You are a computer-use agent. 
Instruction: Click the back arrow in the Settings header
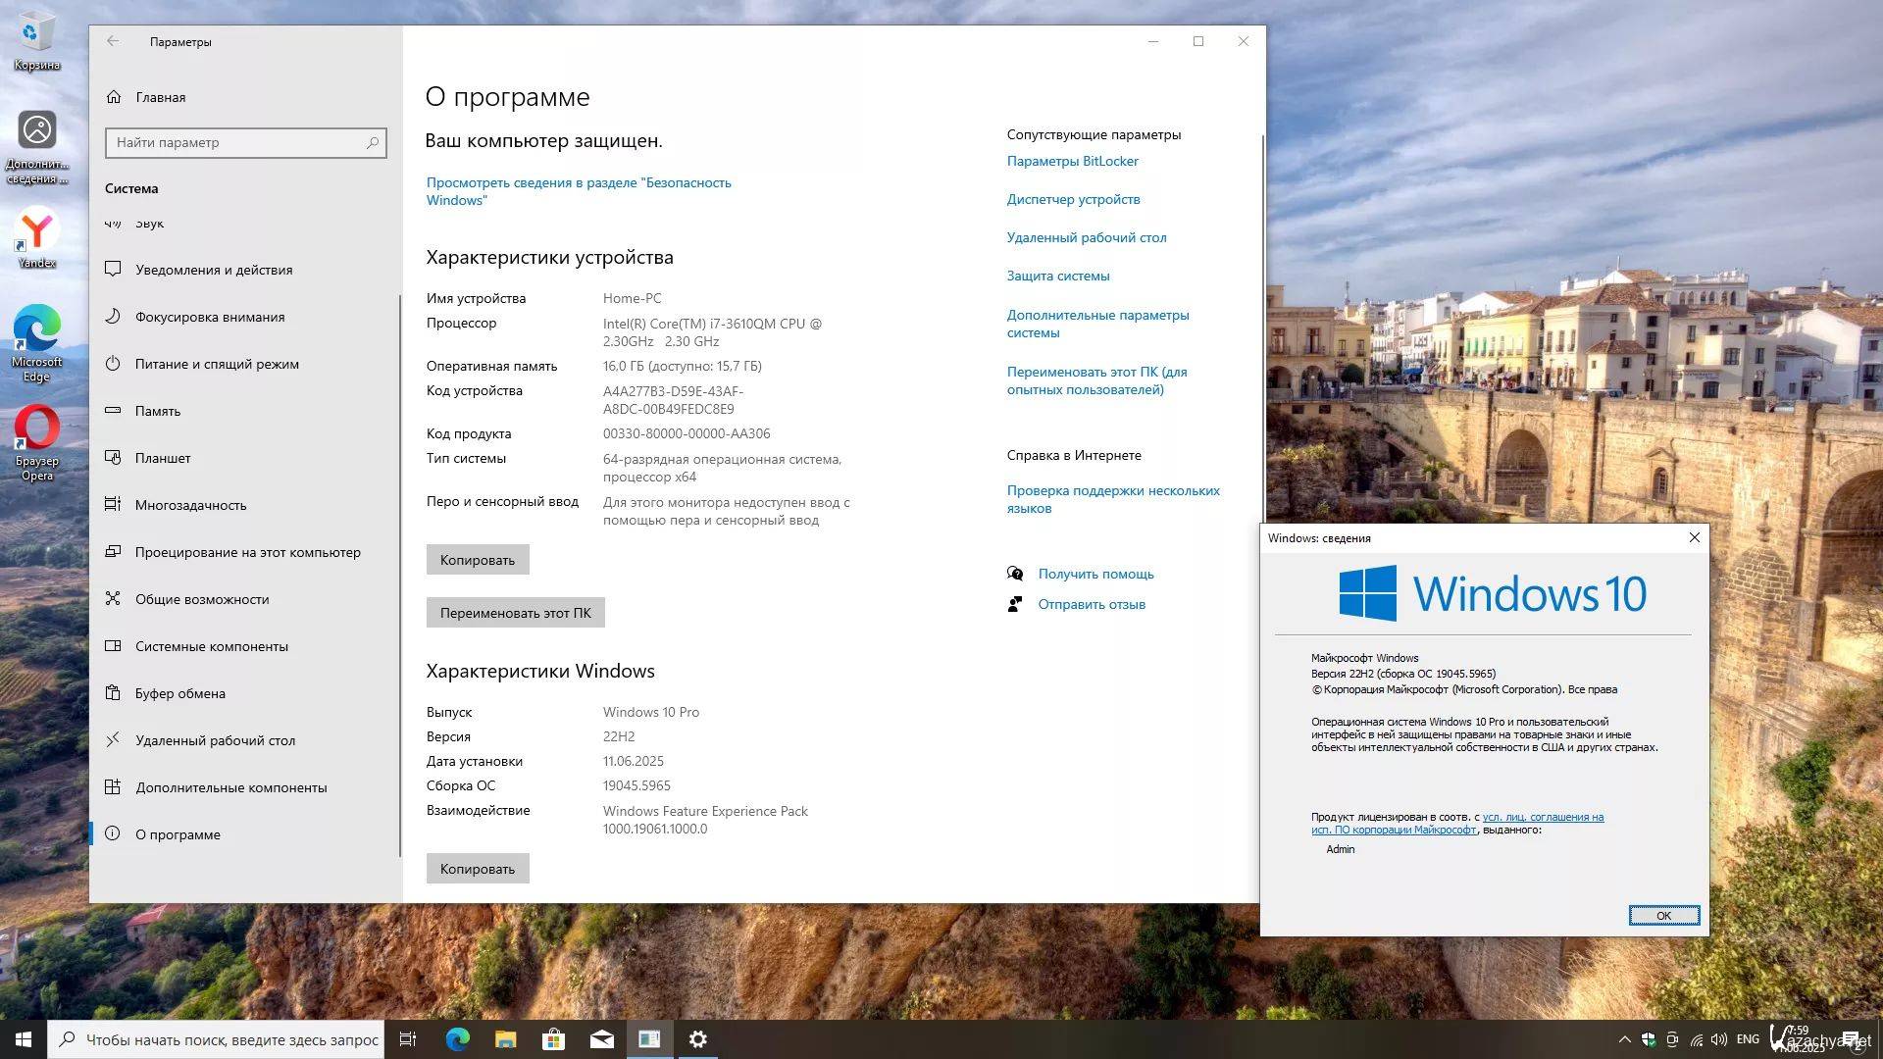[113, 41]
